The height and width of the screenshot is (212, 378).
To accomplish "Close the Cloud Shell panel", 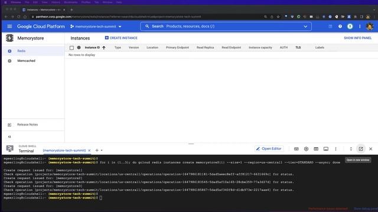I will [371, 149].
